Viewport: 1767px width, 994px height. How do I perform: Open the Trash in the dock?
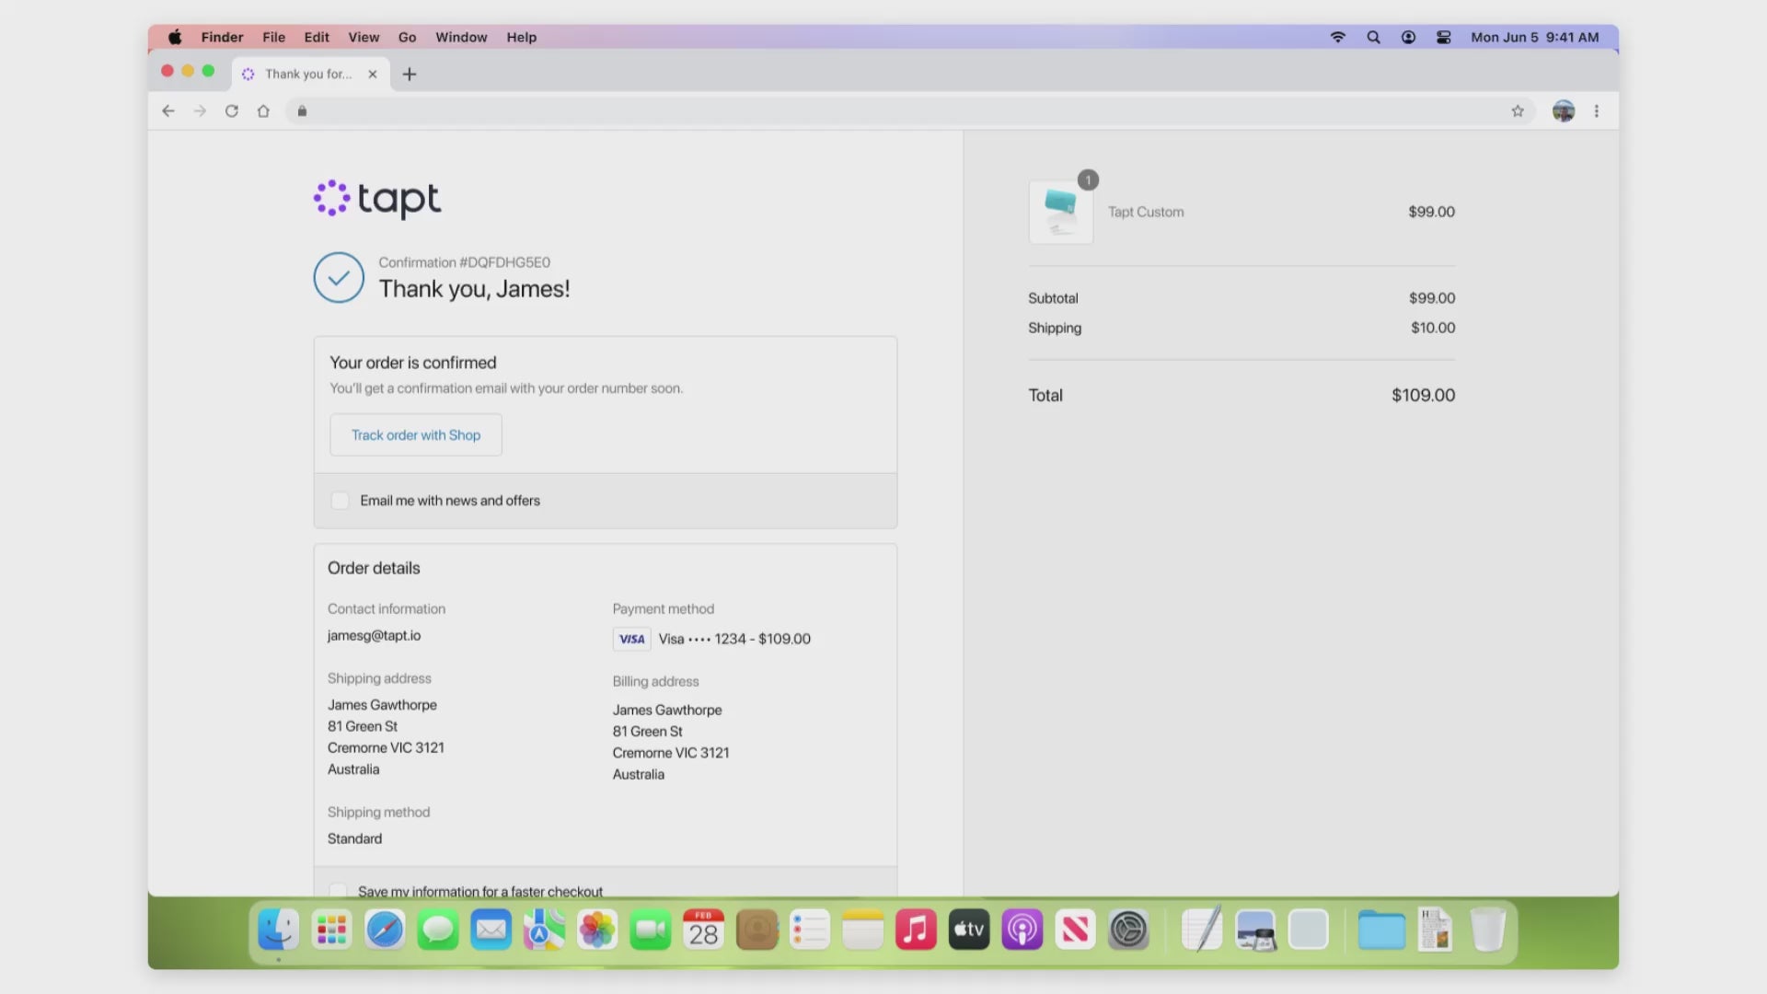1487,930
